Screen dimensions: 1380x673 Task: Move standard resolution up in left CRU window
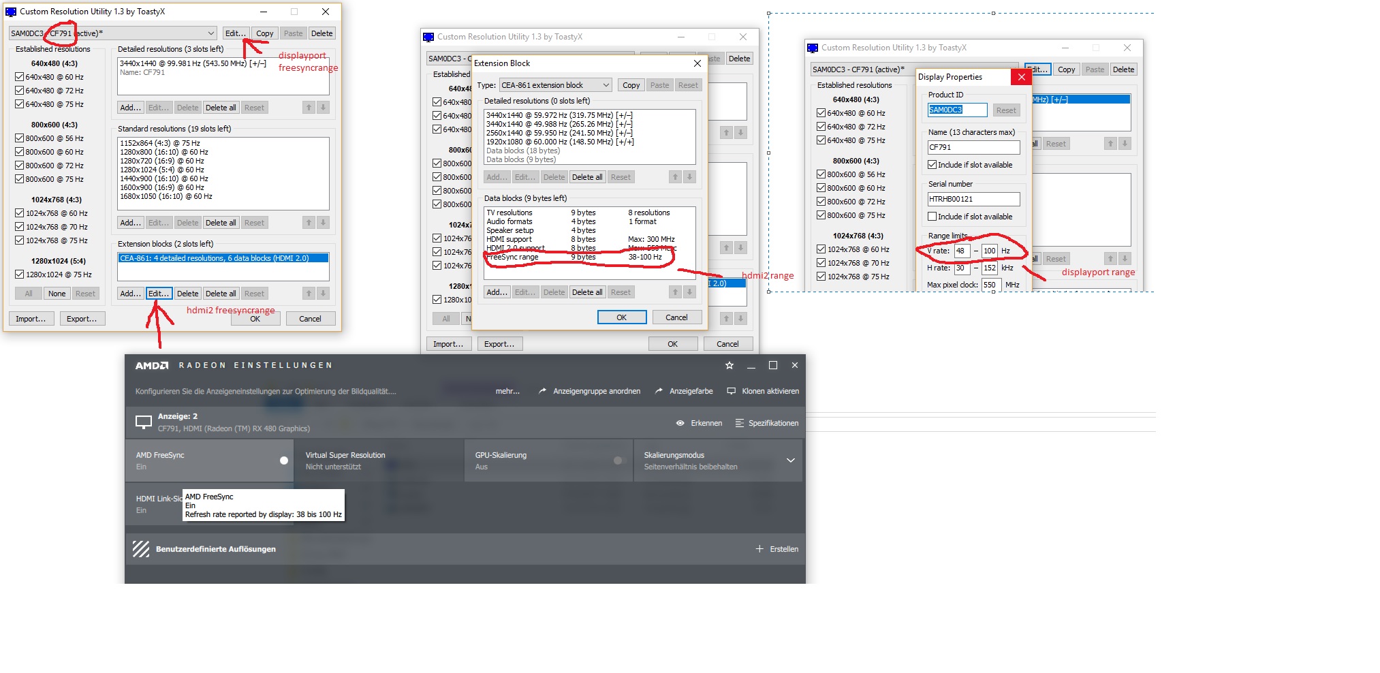pyautogui.click(x=309, y=223)
